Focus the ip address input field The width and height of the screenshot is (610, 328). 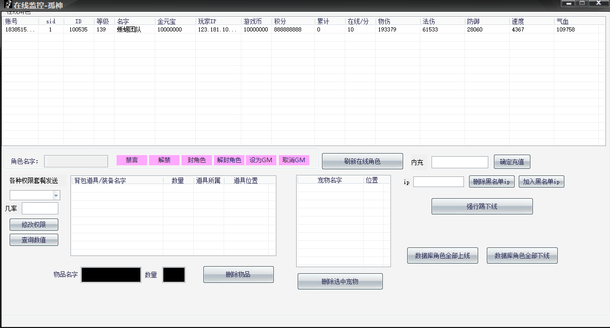(438, 182)
